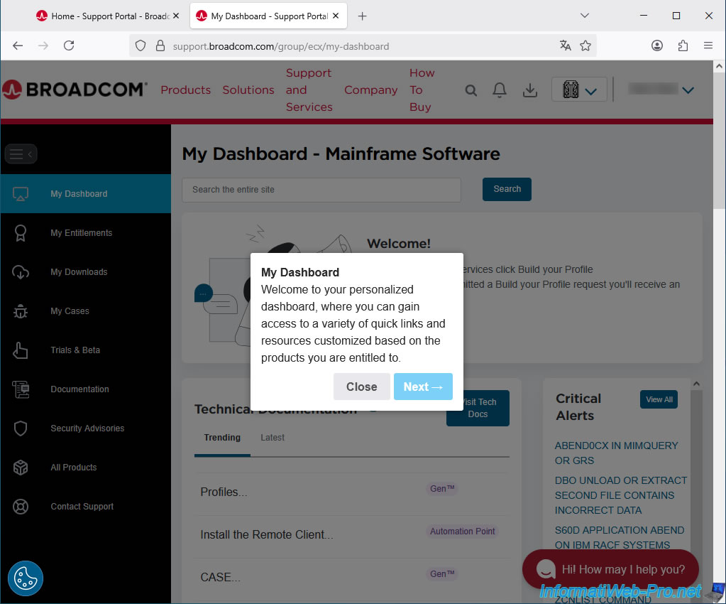726x604 pixels.
Task: Open Security Advisories shield icon
Action: pos(21,428)
